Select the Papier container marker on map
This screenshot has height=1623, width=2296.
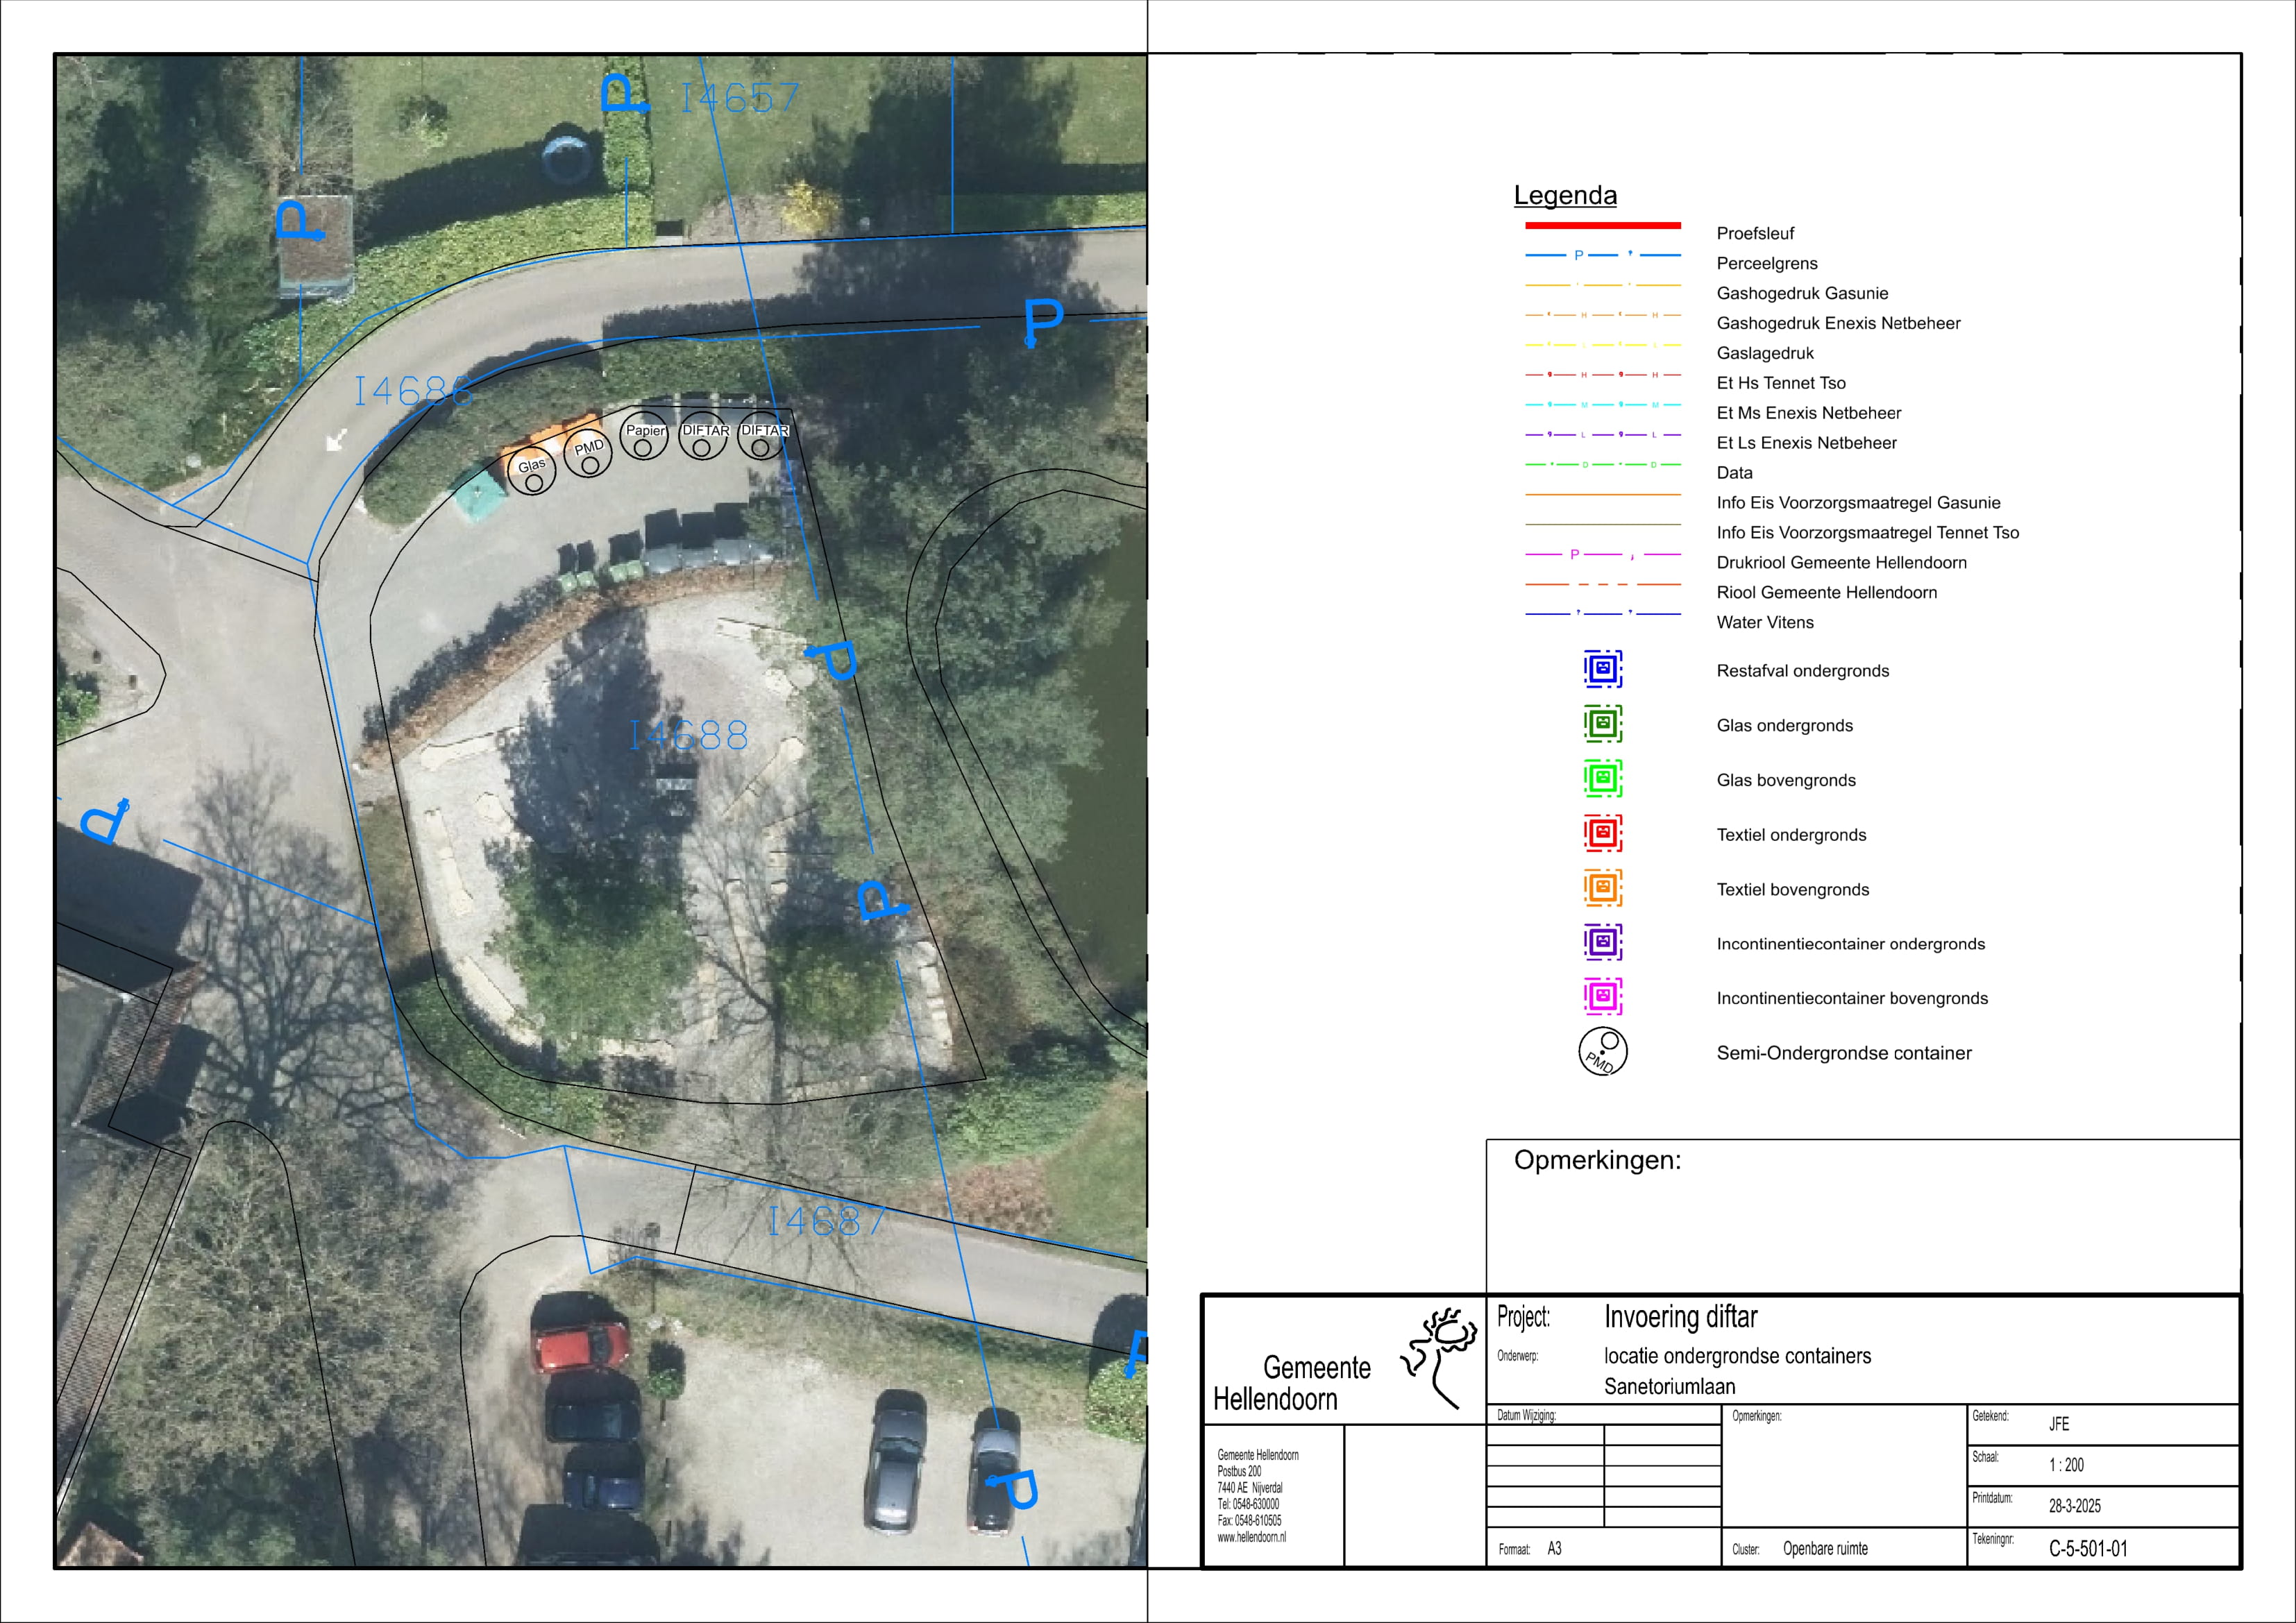(644, 437)
